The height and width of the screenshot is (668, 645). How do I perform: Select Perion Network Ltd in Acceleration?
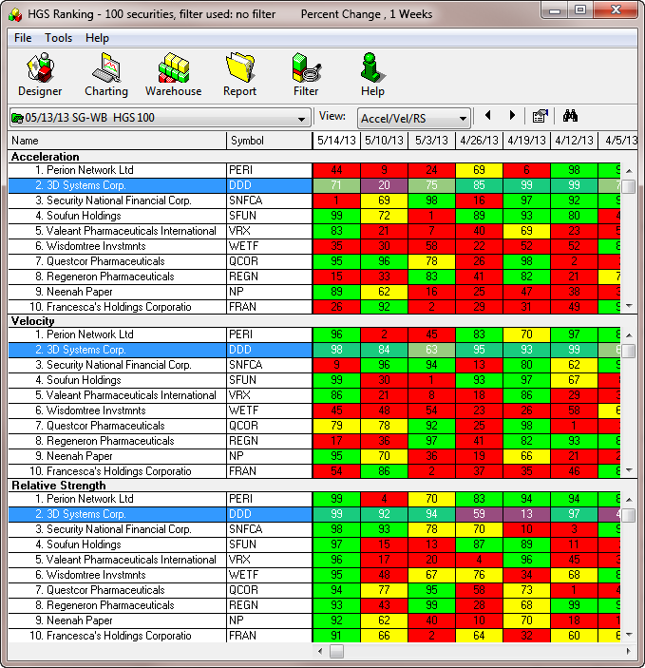(x=117, y=170)
